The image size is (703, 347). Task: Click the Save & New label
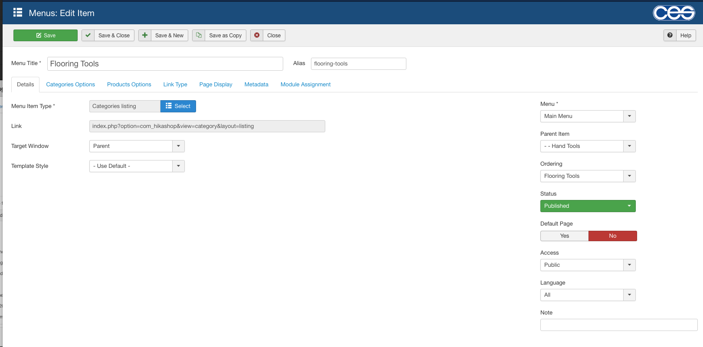pos(170,36)
